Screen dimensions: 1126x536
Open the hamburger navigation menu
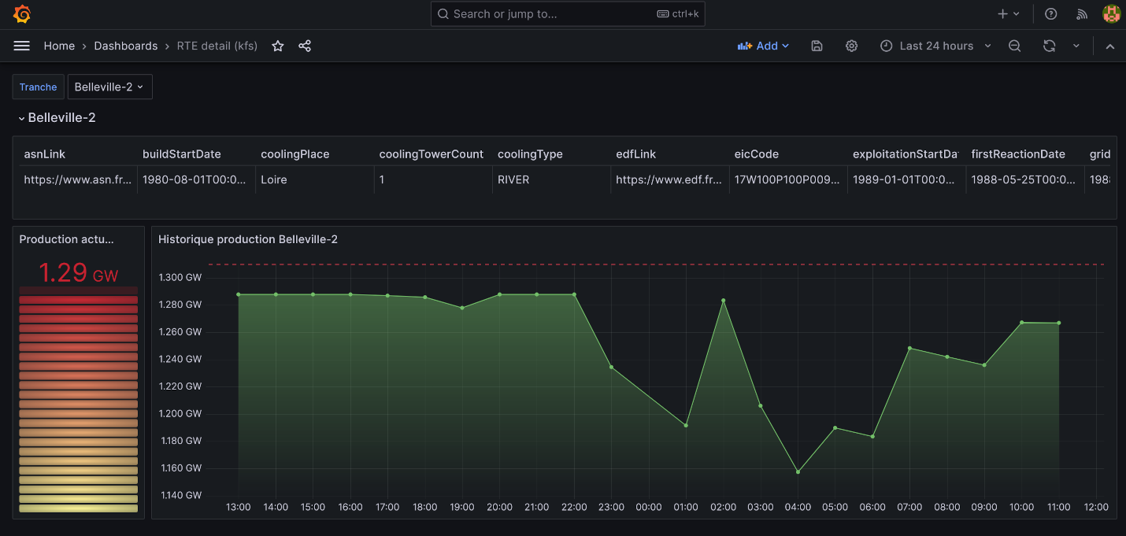click(22, 46)
